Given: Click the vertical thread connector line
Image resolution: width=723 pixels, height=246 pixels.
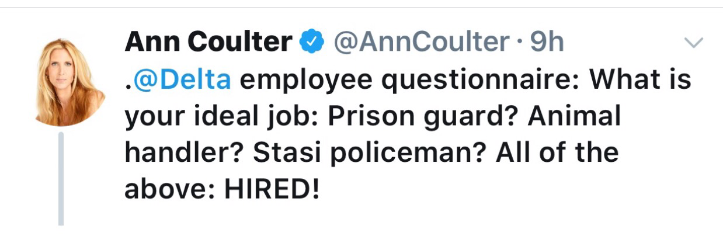Looking at the screenshot, I should (x=61, y=178).
